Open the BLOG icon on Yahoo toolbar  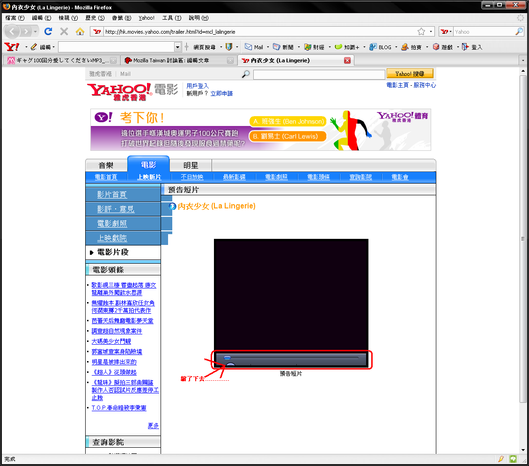[373, 47]
